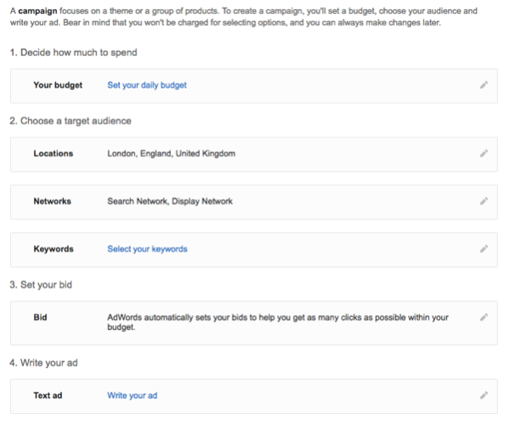Click the Write your ad link
The width and height of the screenshot is (509, 436).
(133, 395)
